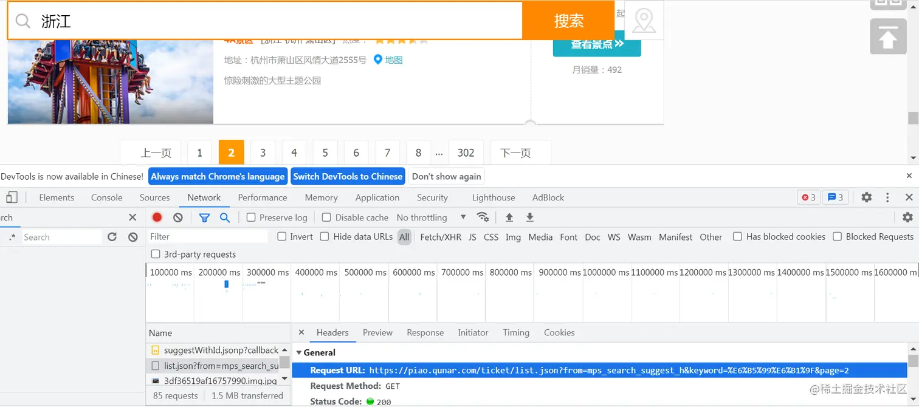
Task: Open DevTools settings gear
Action: 867,197
